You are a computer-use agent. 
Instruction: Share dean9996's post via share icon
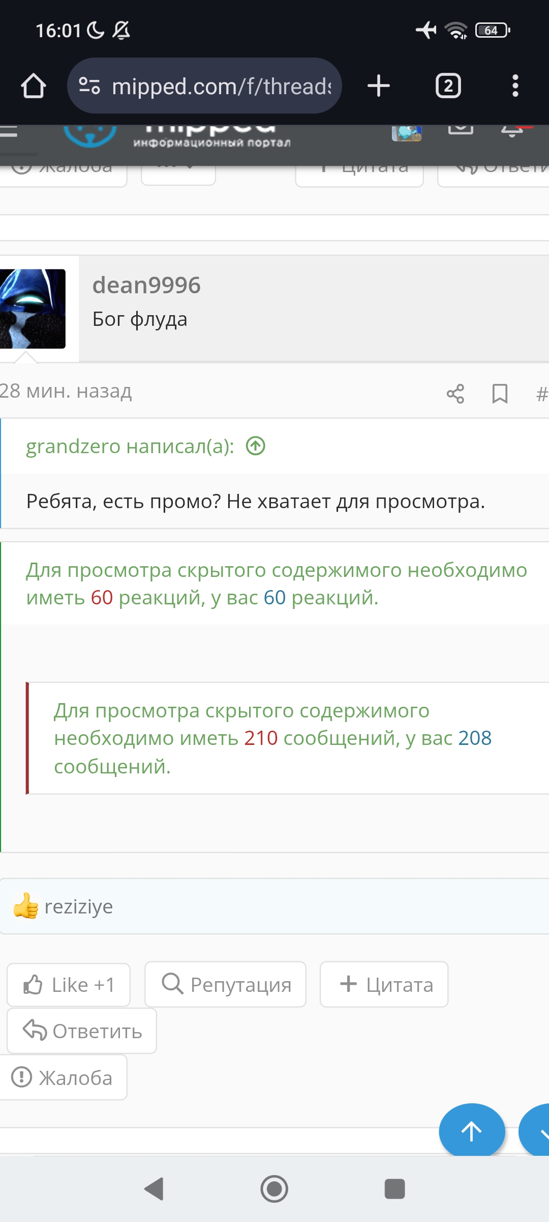point(455,394)
